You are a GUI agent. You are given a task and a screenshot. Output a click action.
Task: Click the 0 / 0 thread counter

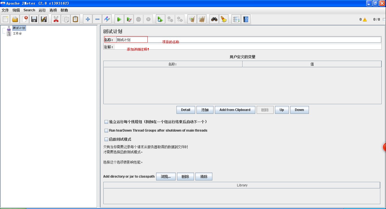pos(377,19)
